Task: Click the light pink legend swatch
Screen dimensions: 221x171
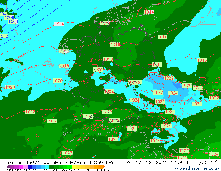Action: tap(25, 166)
